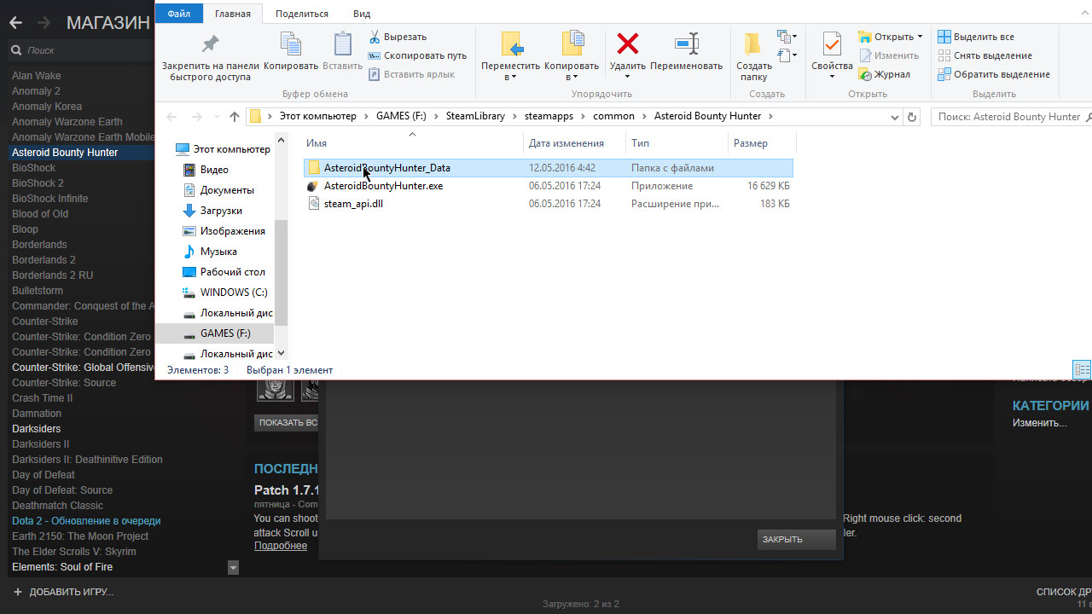Select steam_api.dll file
1092x614 pixels.
[x=549, y=204]
